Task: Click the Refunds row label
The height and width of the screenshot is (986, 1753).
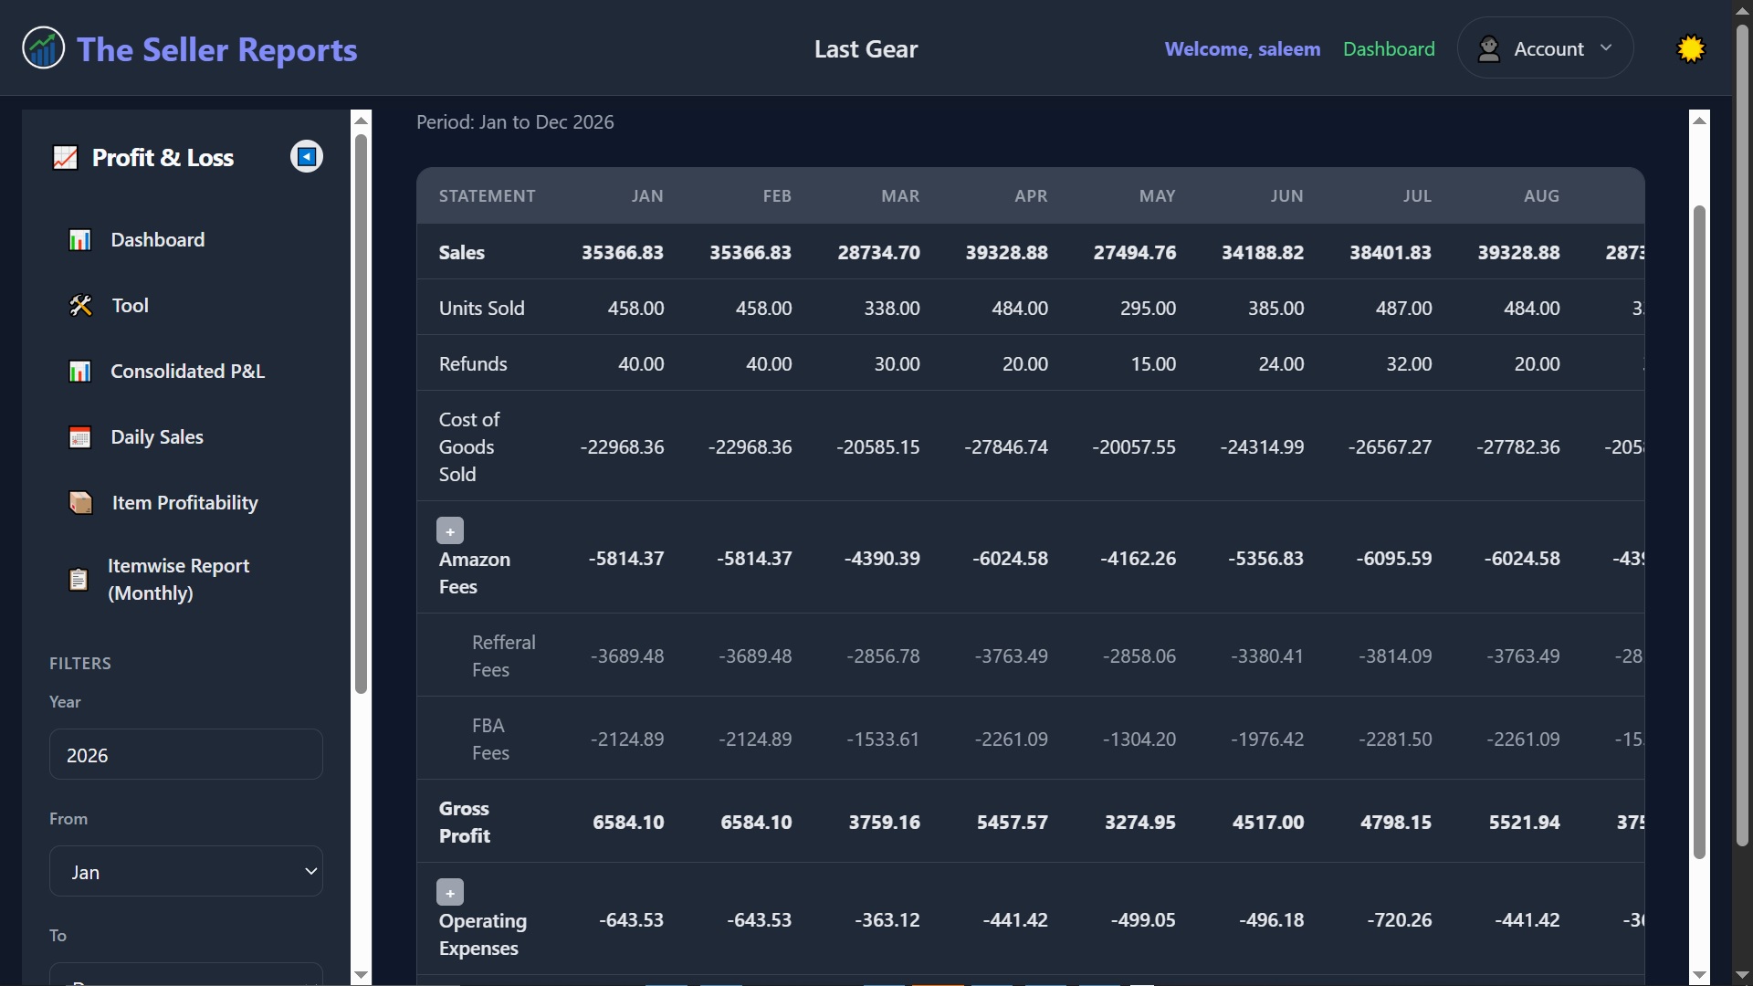Action: pos(473,363)
